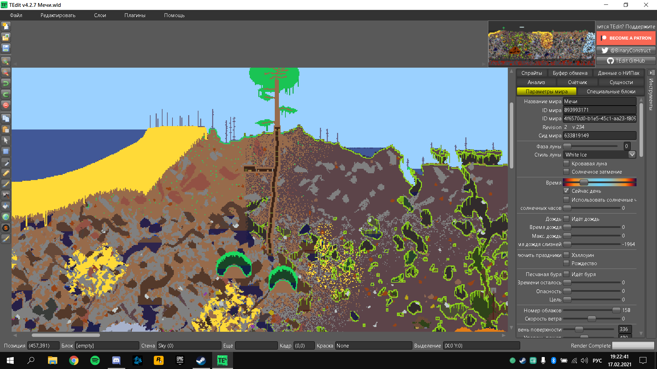
Task: Click the Save world floppy icon
Action: point(6,48)
